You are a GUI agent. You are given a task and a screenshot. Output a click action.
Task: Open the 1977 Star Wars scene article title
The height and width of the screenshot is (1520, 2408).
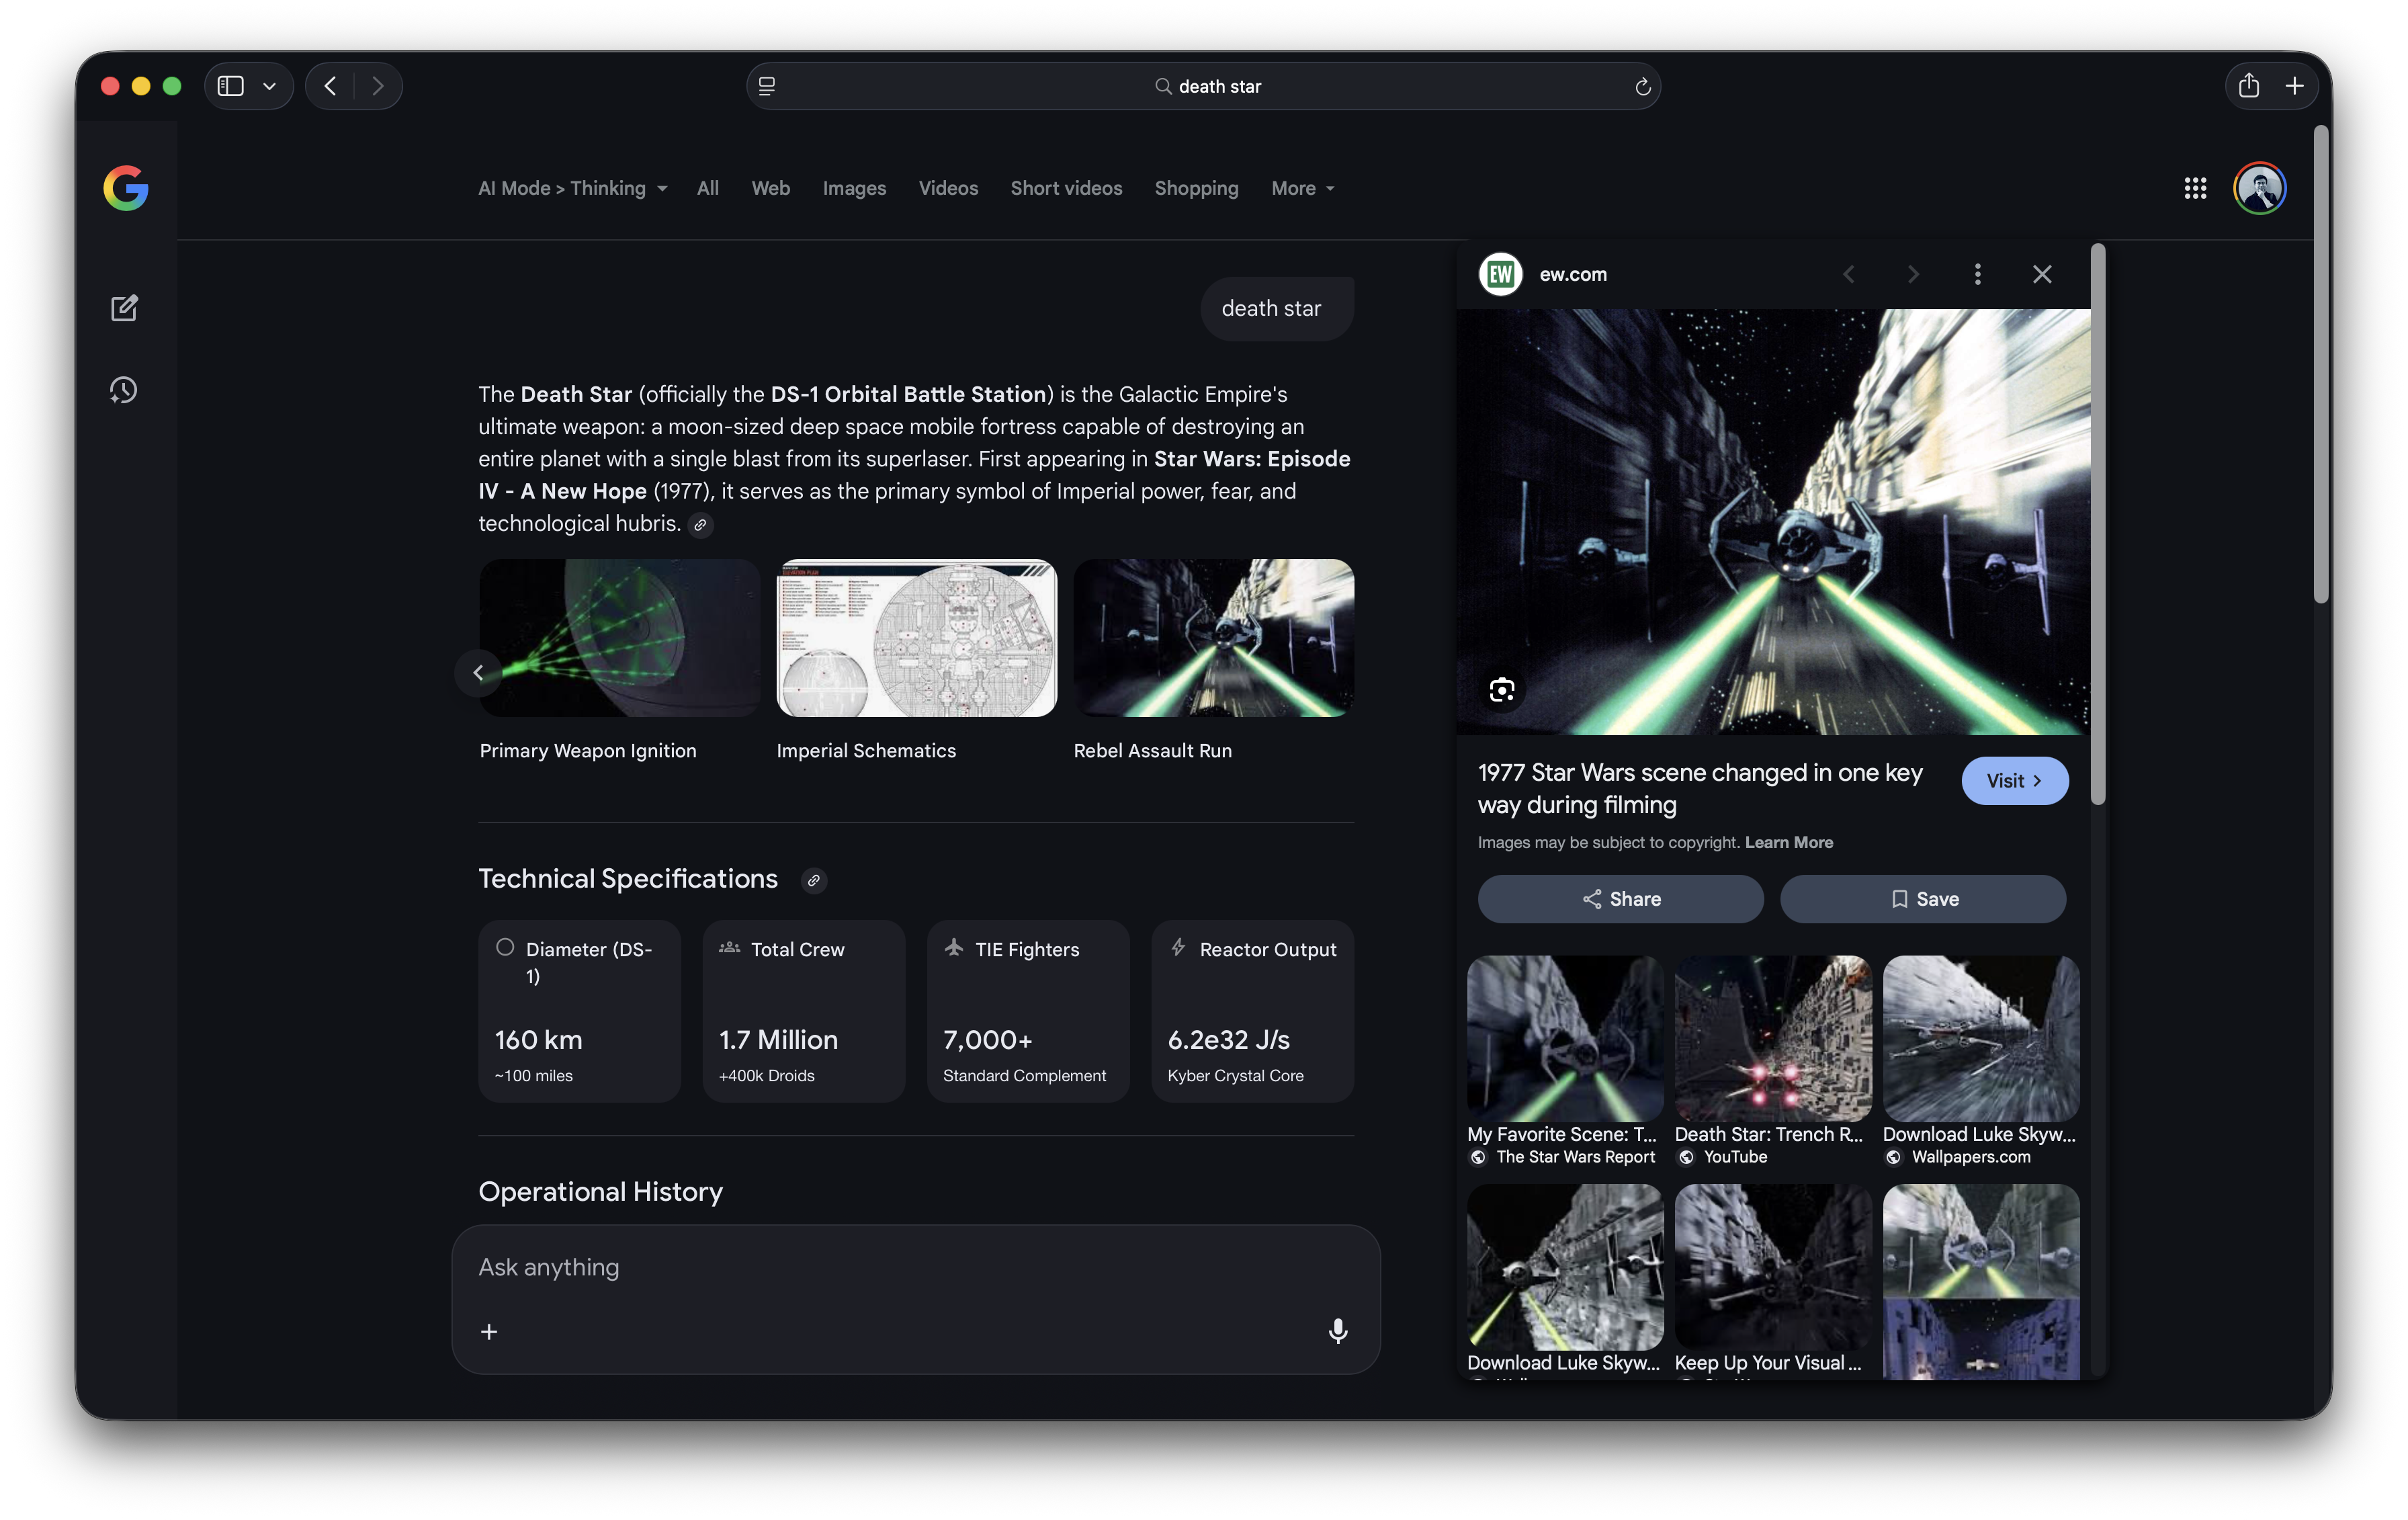[1700, 789]
